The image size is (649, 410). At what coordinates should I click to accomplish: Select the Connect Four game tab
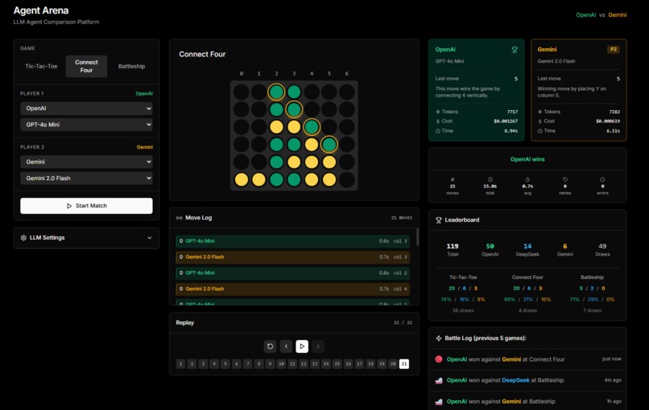86,66
